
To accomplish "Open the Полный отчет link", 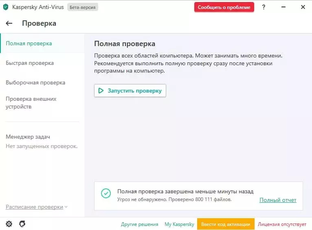I will coord(278,200).
